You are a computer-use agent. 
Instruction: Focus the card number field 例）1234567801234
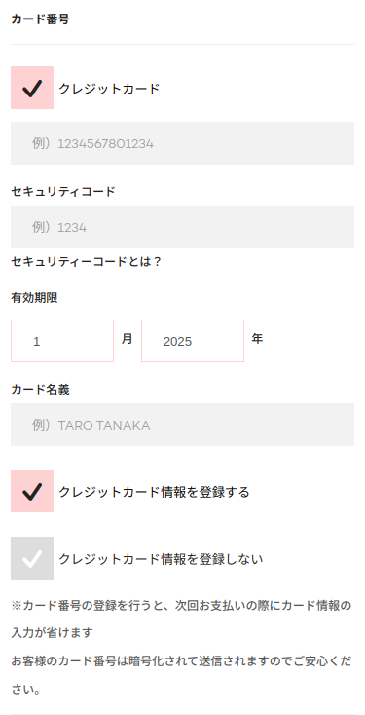click(x=182, y=143)
